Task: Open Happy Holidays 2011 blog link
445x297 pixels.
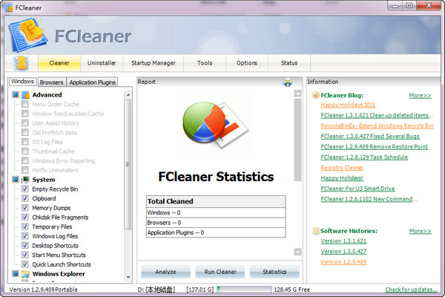Action: point(348,105)
